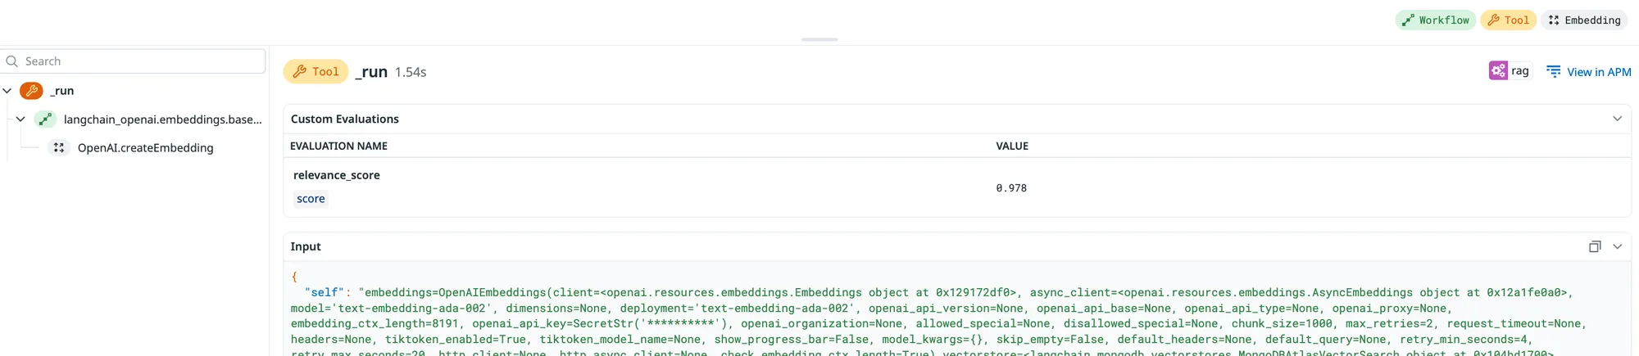Click the Tool badge beside the _run title
The width and height of the screenshot is (1639, 356).
tap(316, 72)
